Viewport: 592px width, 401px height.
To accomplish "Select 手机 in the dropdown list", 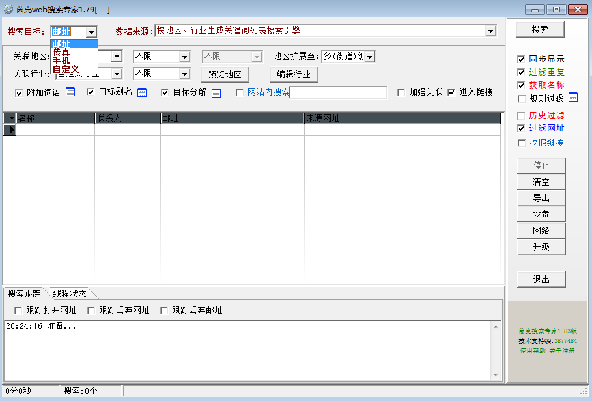I will click(74, 61).
